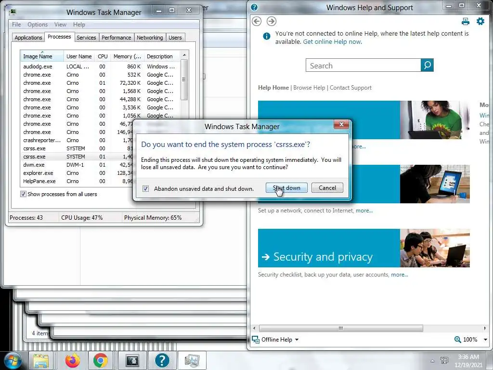The width and height of the screenshot is (493, 370).
Task: Click the magnifier search button in Help
Action: [427, 65]
